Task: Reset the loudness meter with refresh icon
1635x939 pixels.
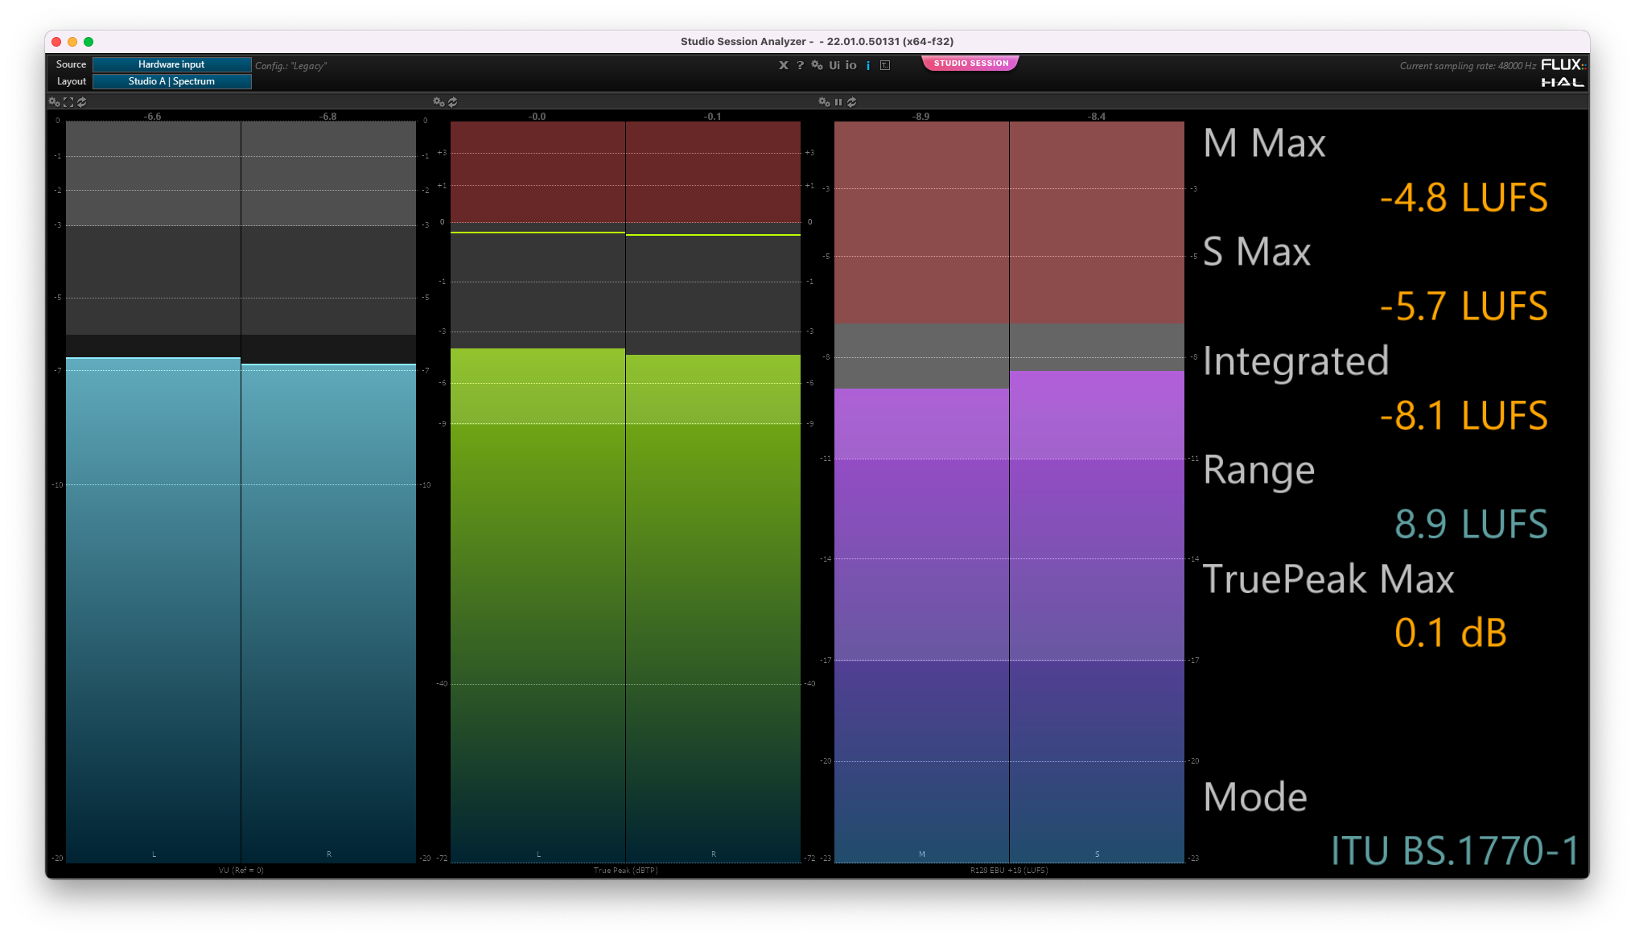Action: 852,102
